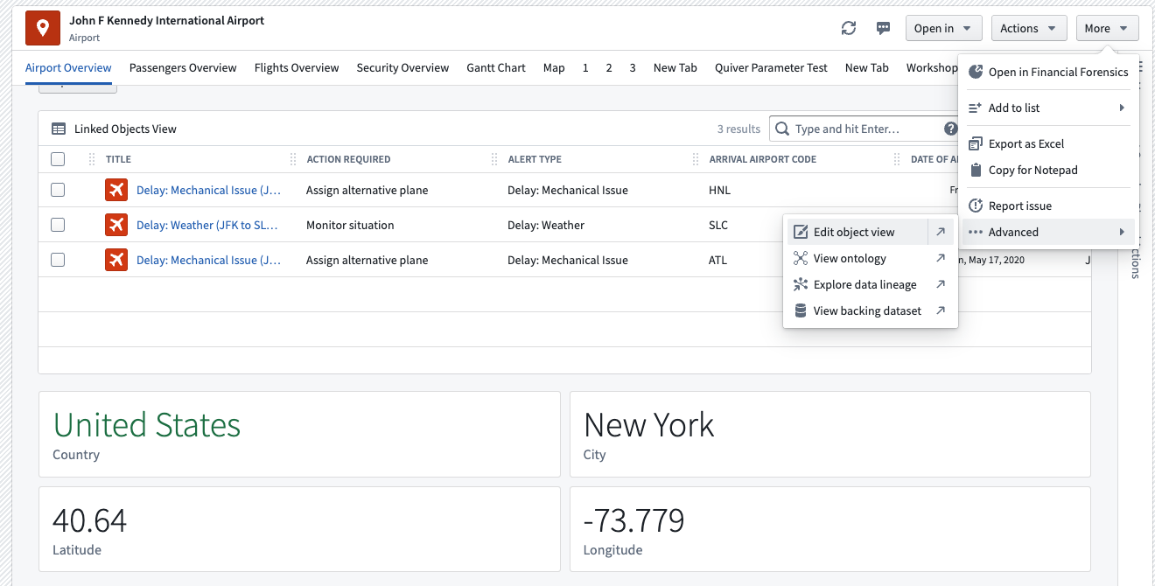Open the Gantt Chart tab
This screenshot has height=586, width=1155.
click(496, 67)
